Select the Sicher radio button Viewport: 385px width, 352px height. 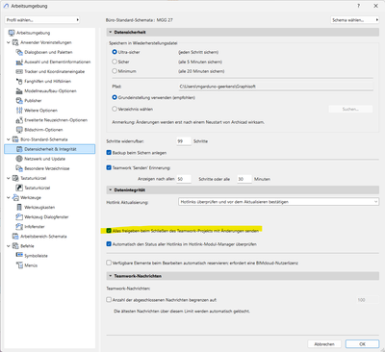tap(115, 62)
